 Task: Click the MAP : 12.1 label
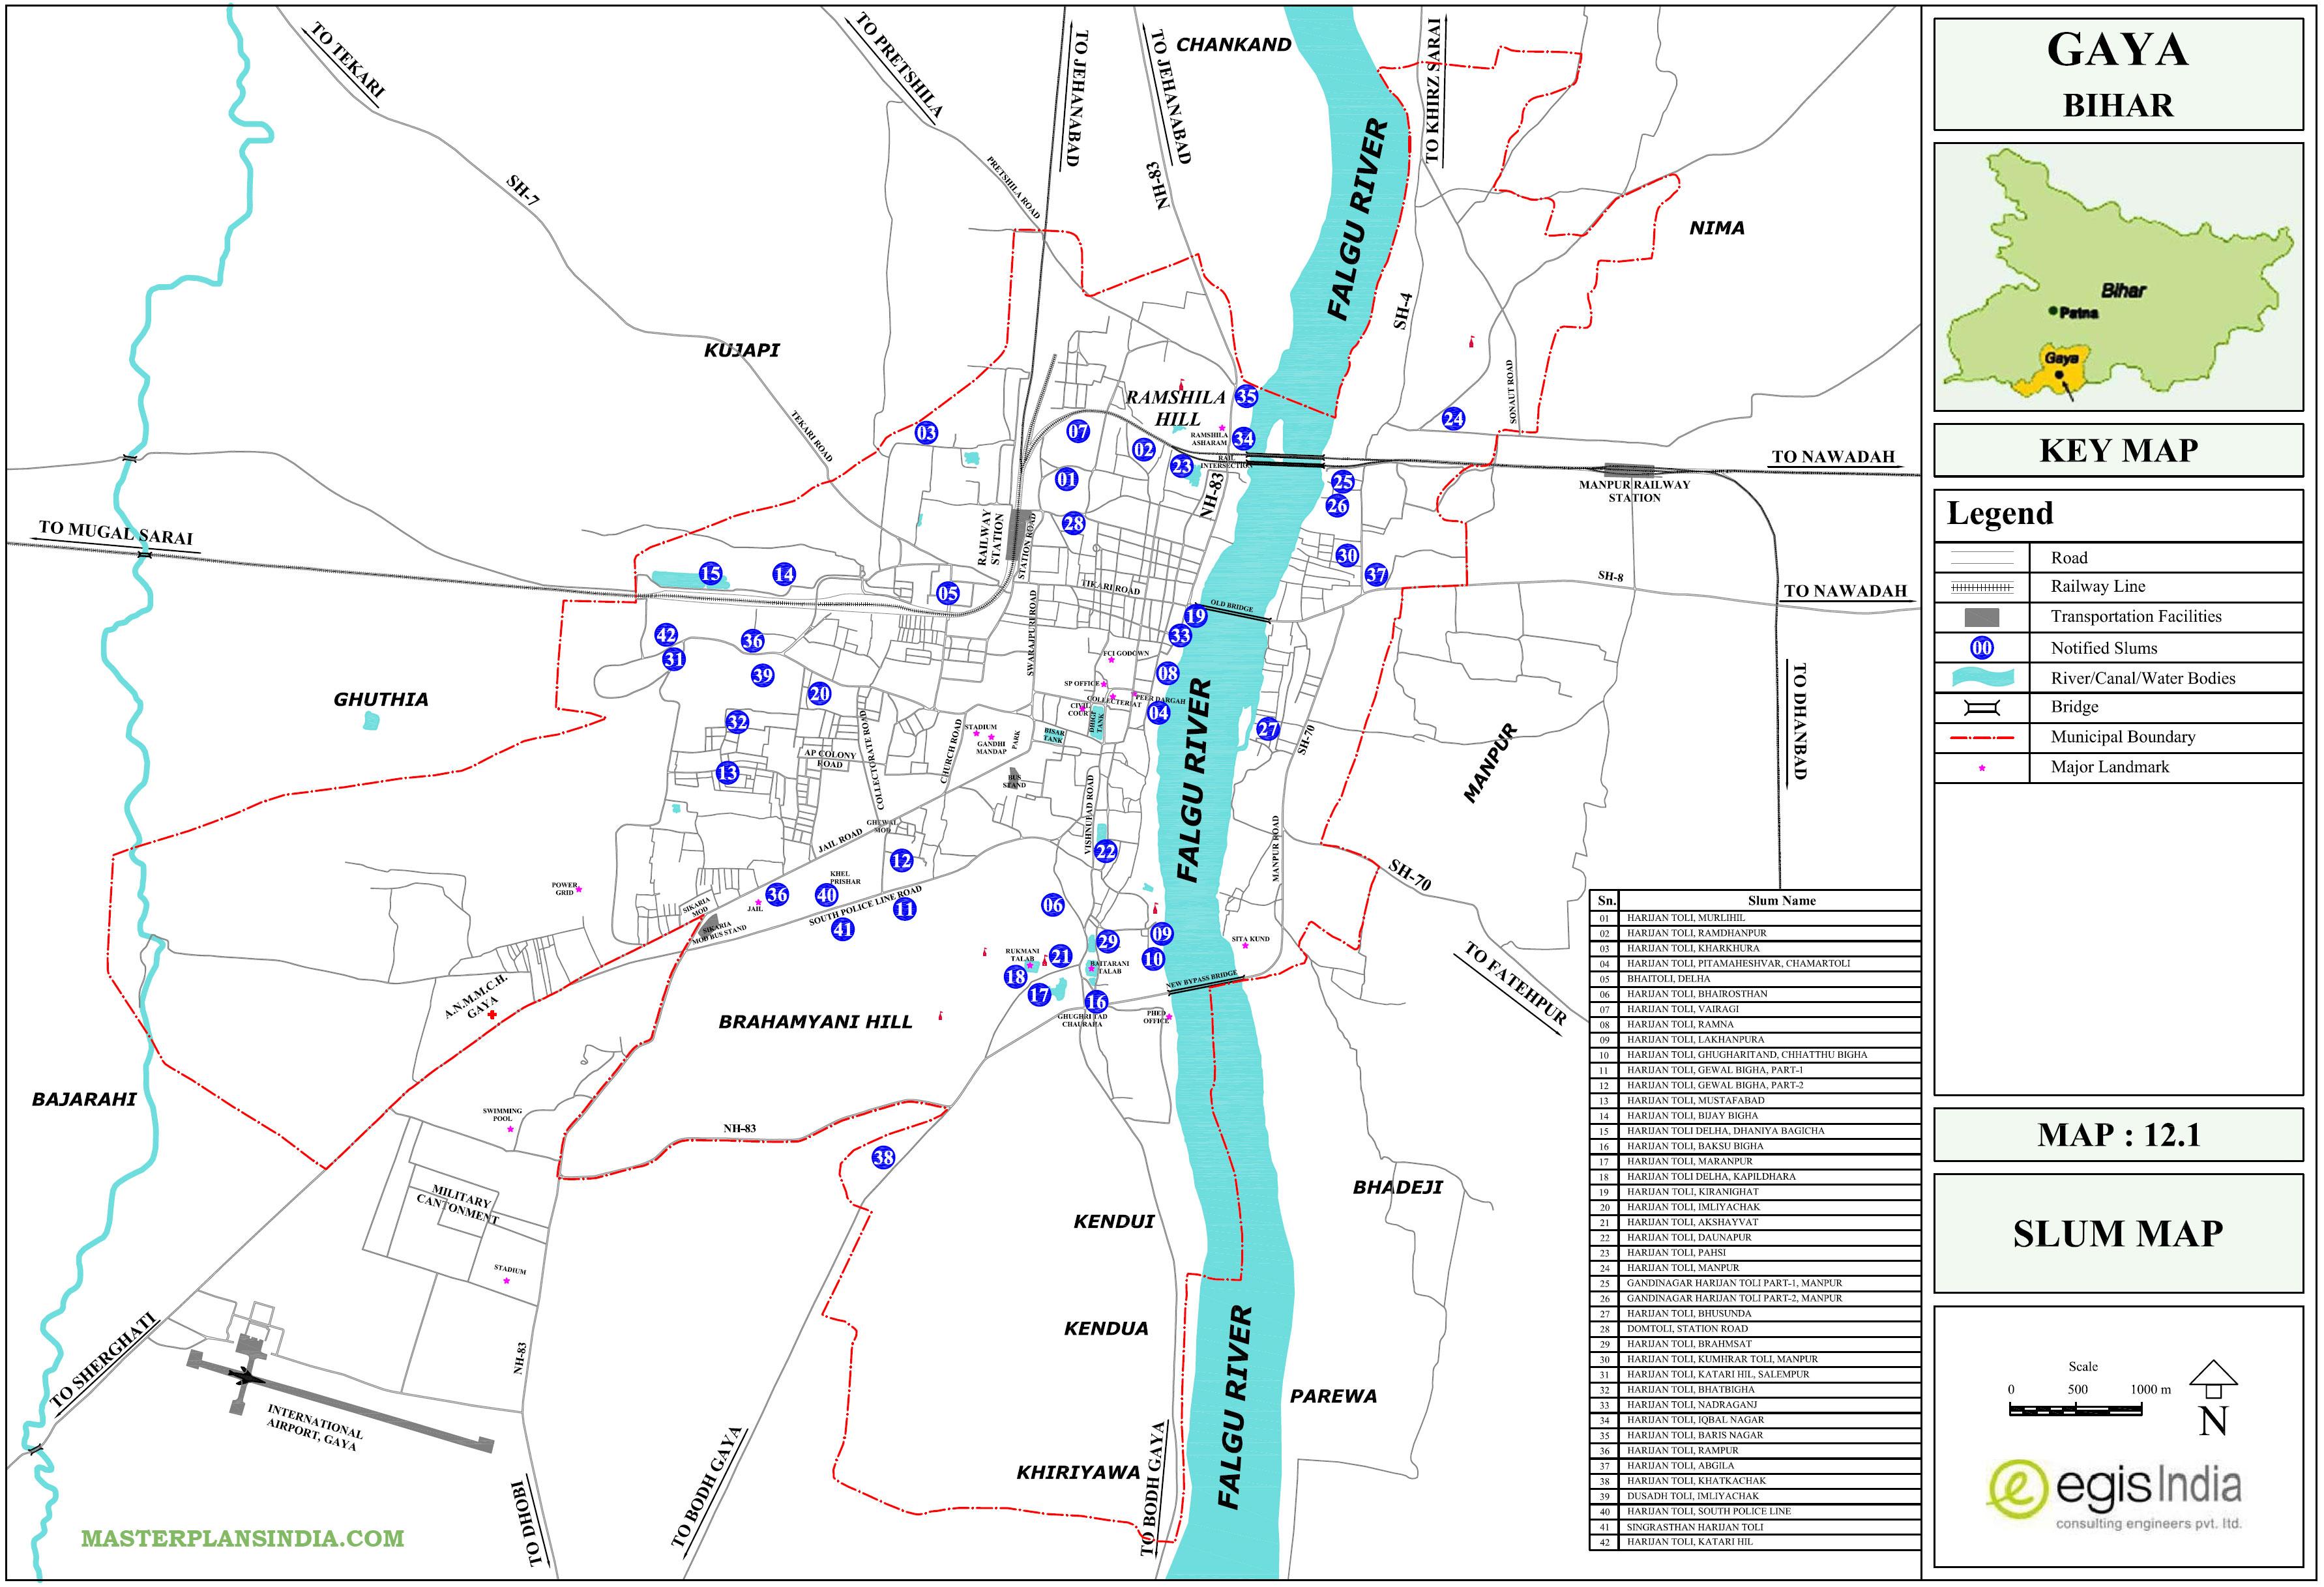(x=2118, y=1135)
